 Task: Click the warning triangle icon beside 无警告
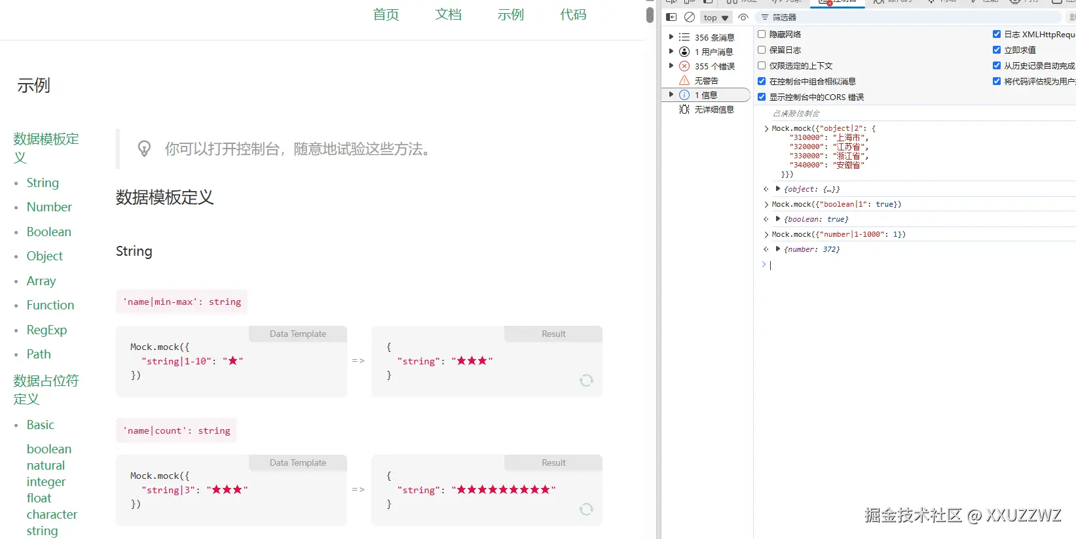tap(684, 80)
